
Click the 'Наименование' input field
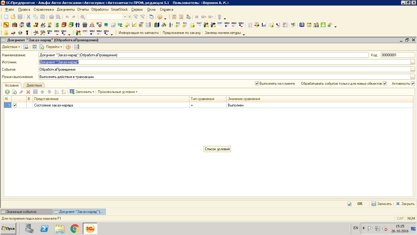coord(203,55)
